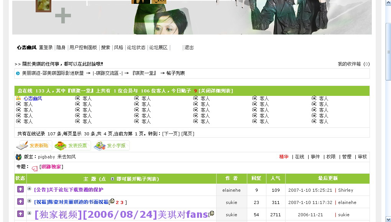Click the pinned arrow icon for the 公告 thread
Screen dimensions: 391x222
[20, 190]
